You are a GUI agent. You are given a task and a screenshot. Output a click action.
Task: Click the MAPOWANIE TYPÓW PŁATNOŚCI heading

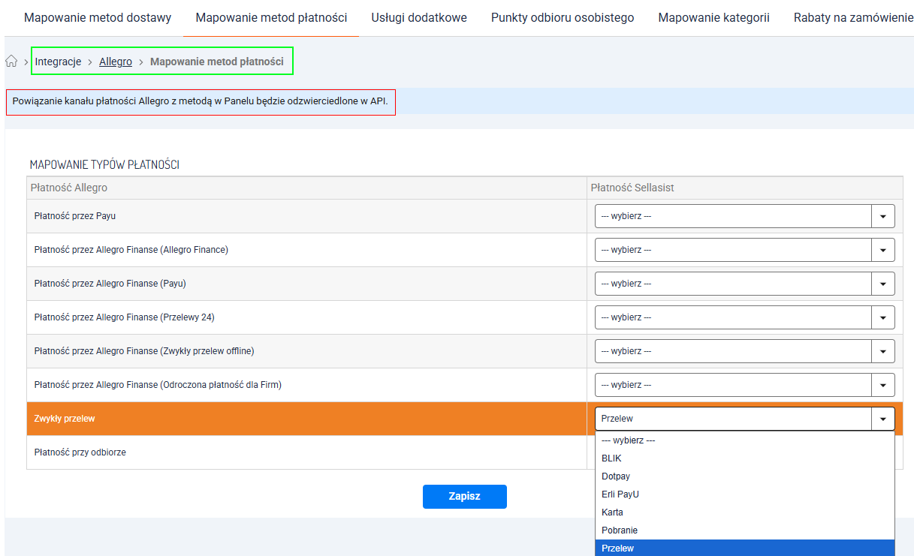[104, 165]
